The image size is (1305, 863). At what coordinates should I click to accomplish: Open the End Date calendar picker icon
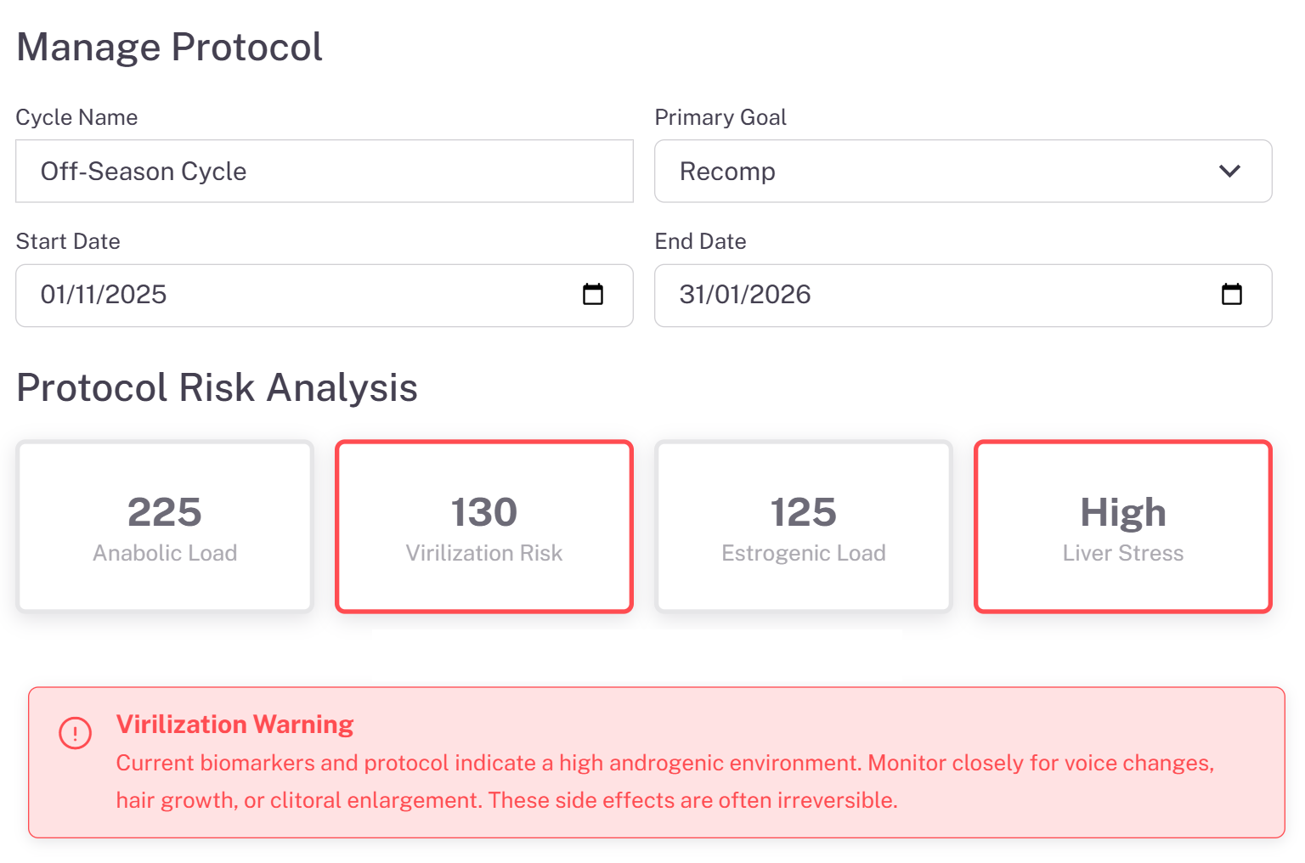pyautogui.click(x=1231, y=295)
